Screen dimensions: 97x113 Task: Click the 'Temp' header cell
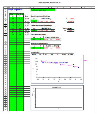click(13, 14)
